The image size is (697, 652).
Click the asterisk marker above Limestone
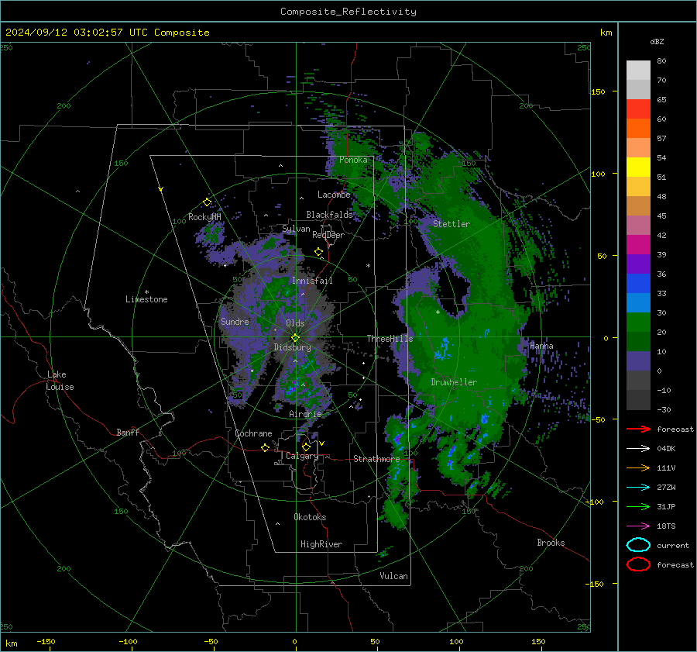pyautogui.click(x=146, y=292)
